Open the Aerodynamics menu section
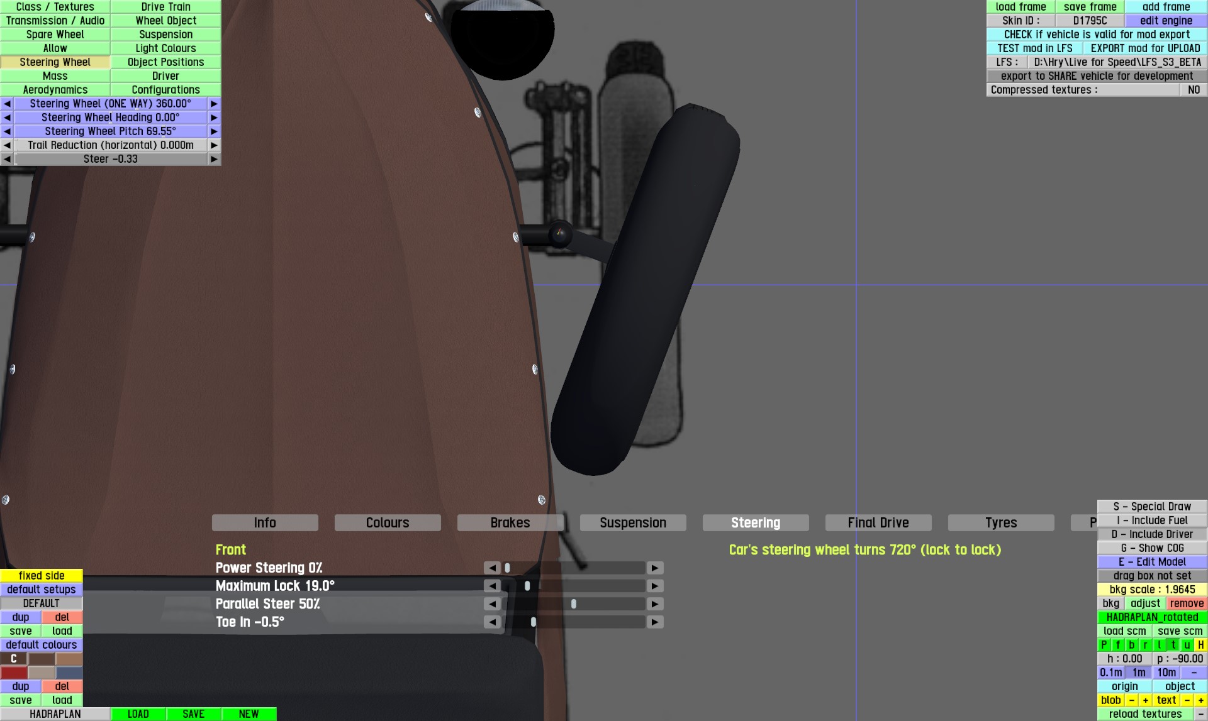Screen dimensions: 1208x721 tap(55, 90)
